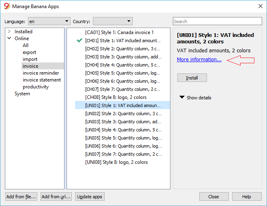Click the Close button
This screenshot has height=206, width=267.
click(214, 197)
